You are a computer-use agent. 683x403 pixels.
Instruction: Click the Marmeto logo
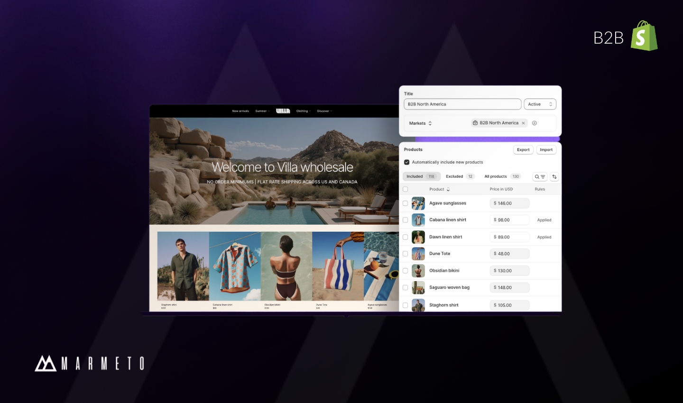89,363
